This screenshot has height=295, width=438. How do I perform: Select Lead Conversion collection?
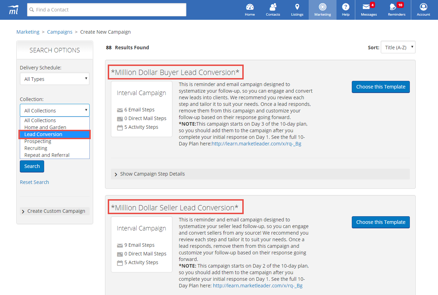pos(55,134)
